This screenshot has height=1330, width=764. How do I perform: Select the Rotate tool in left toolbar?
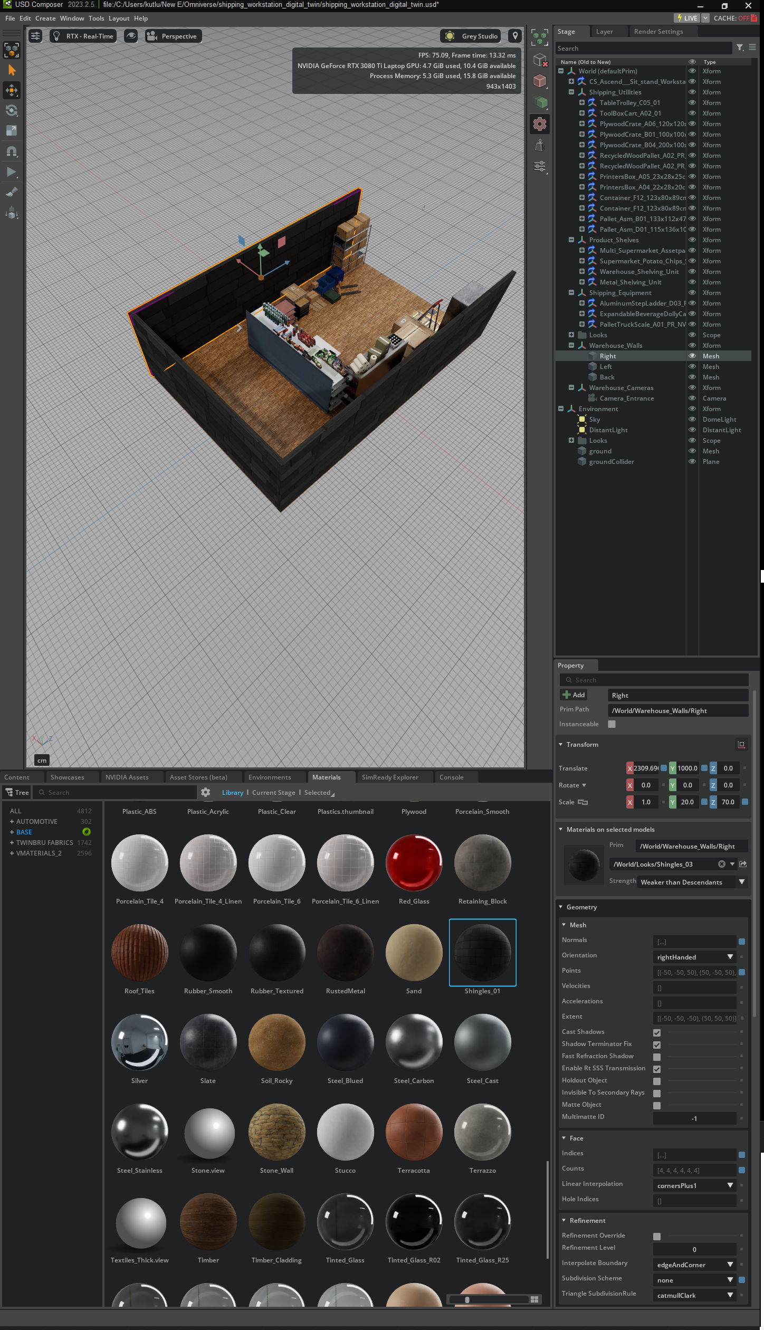12,110
